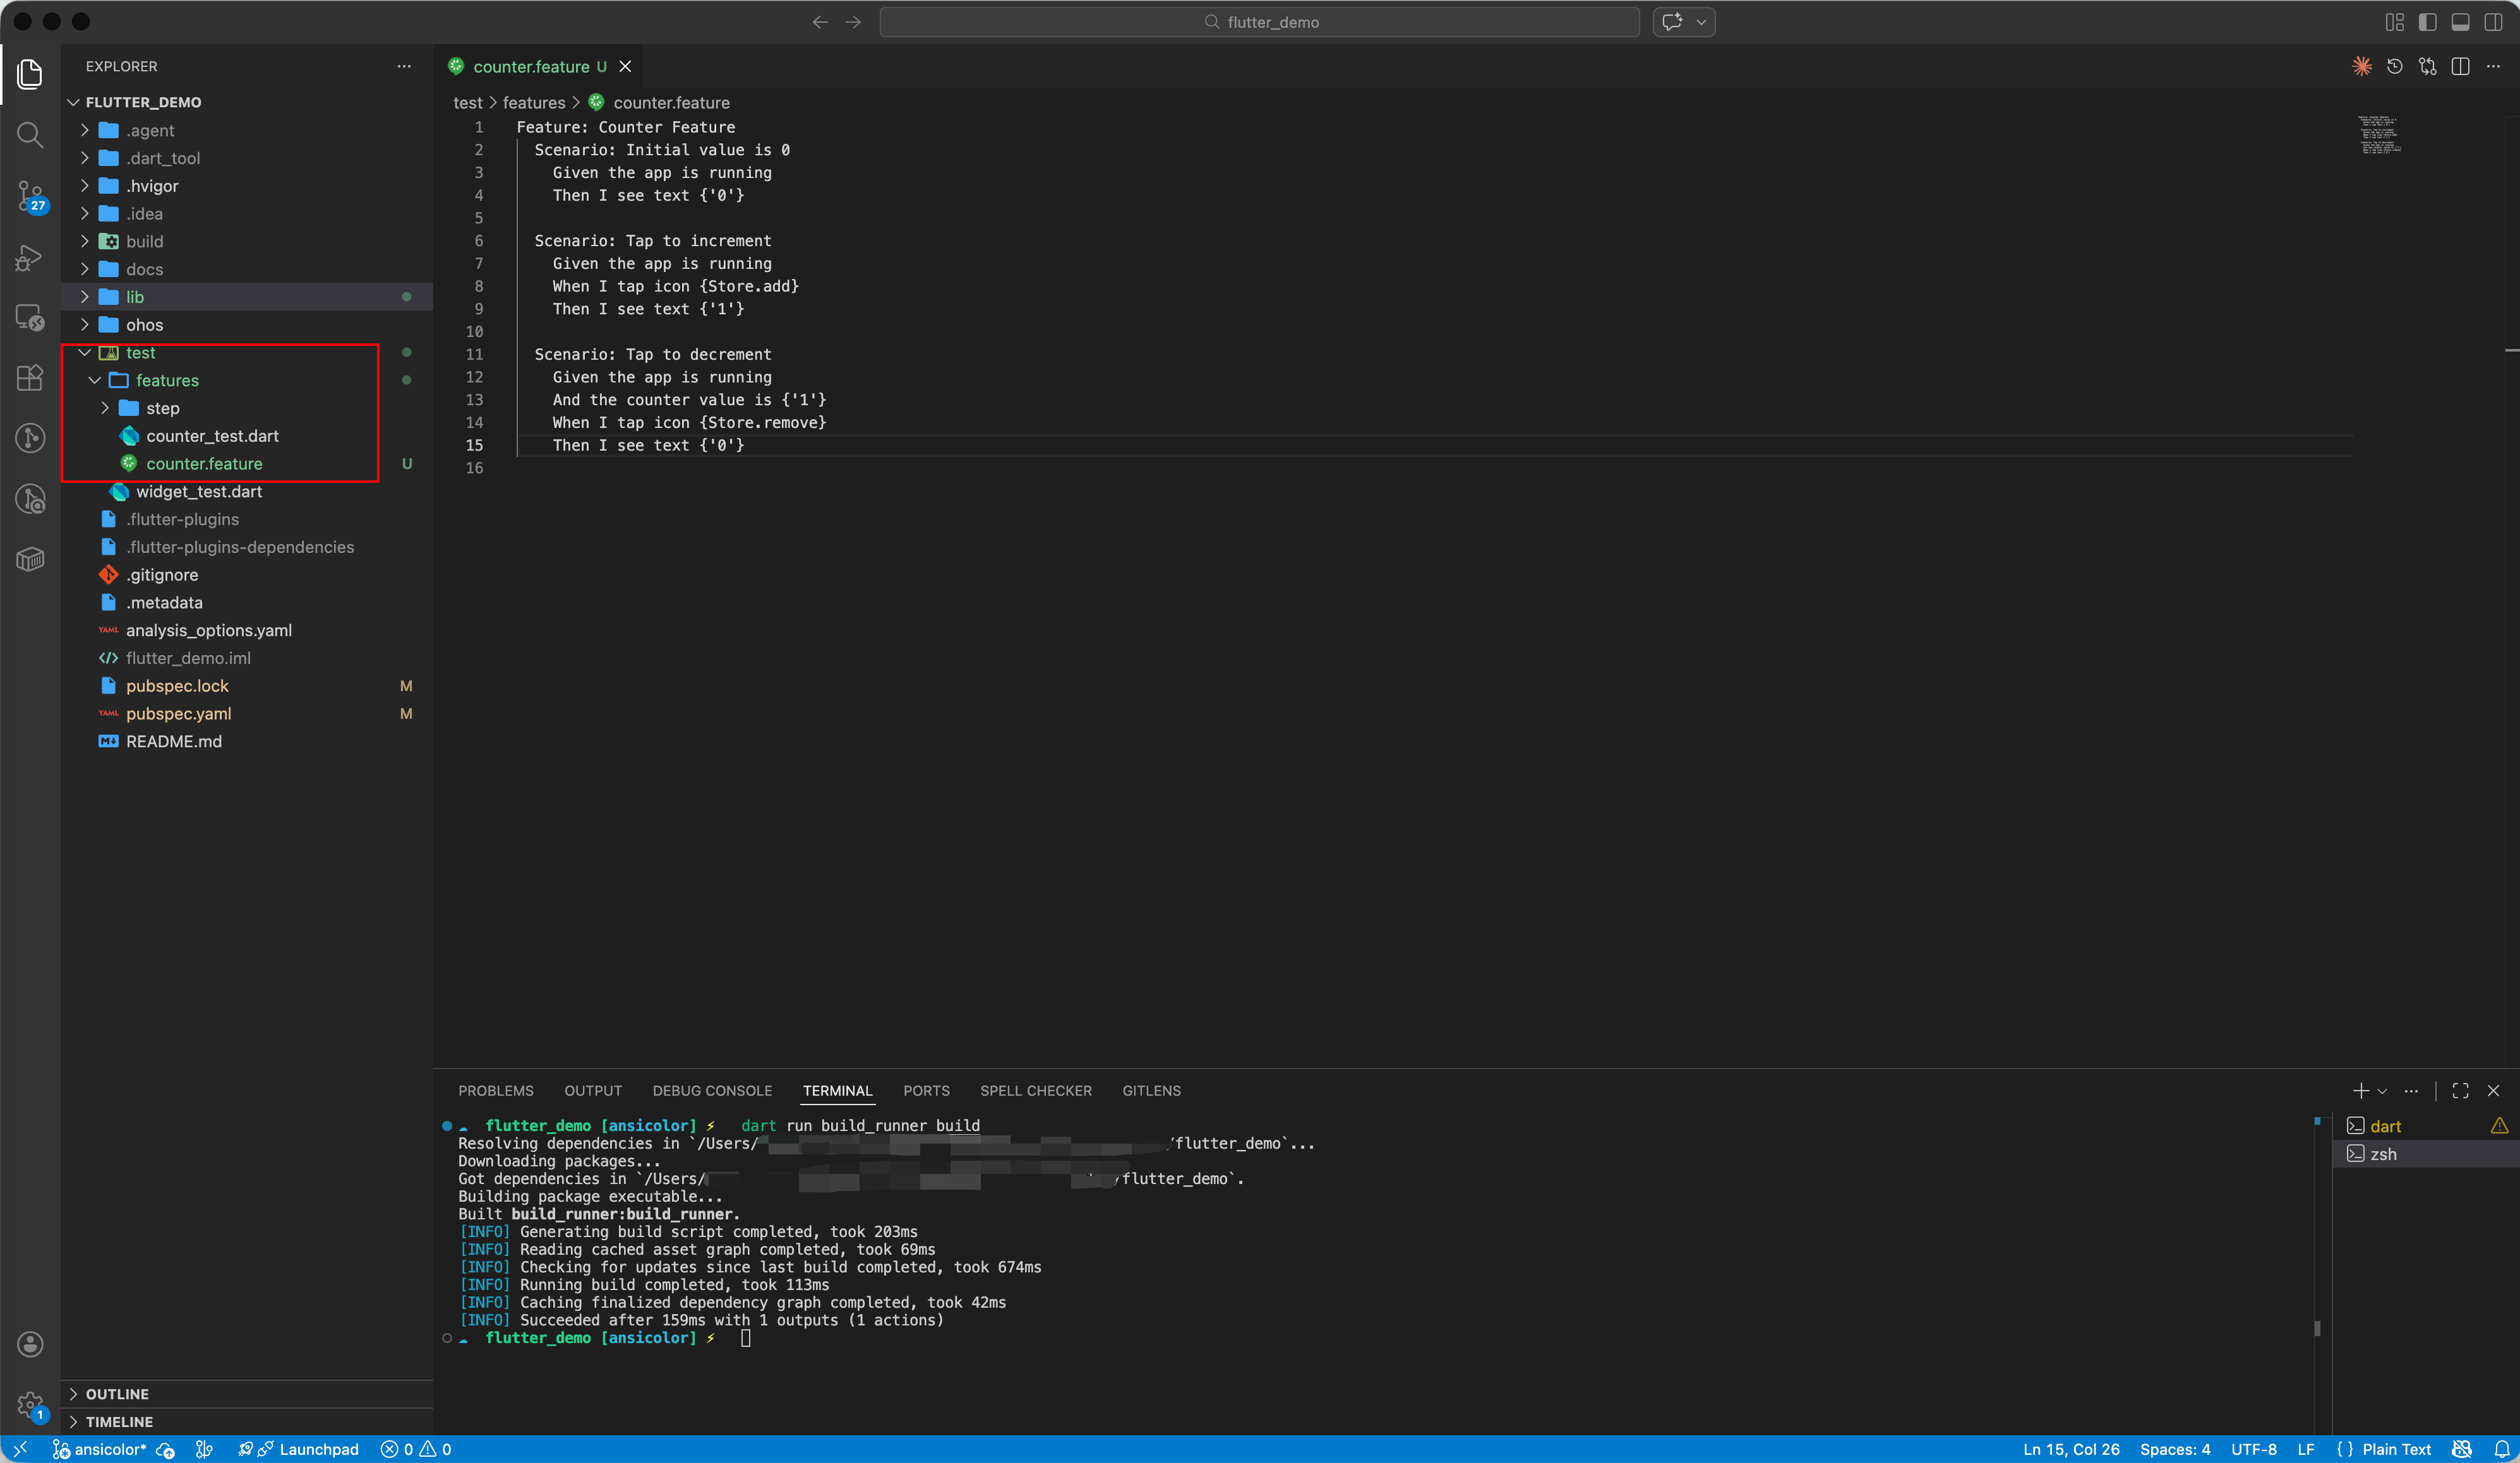Viewport: 2520px width, 1463px height.
Task: Switch to the PROBLEMS tab
Action: pos(495,1090)
